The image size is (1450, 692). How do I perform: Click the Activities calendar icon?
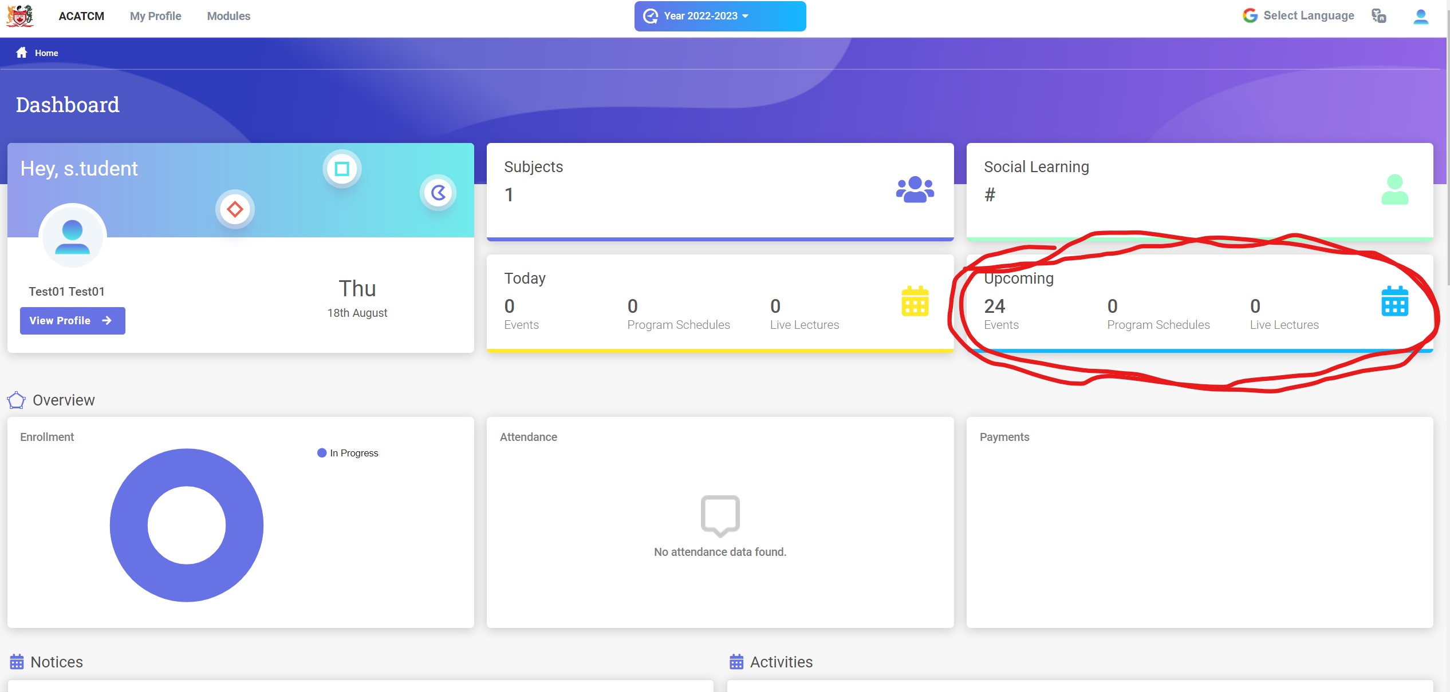click(x=736, y=662)
